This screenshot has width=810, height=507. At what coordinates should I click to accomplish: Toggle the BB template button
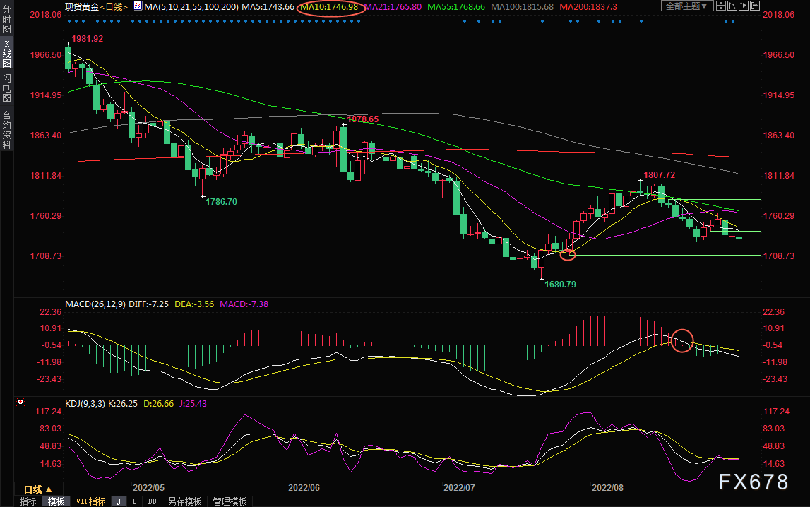152,501
